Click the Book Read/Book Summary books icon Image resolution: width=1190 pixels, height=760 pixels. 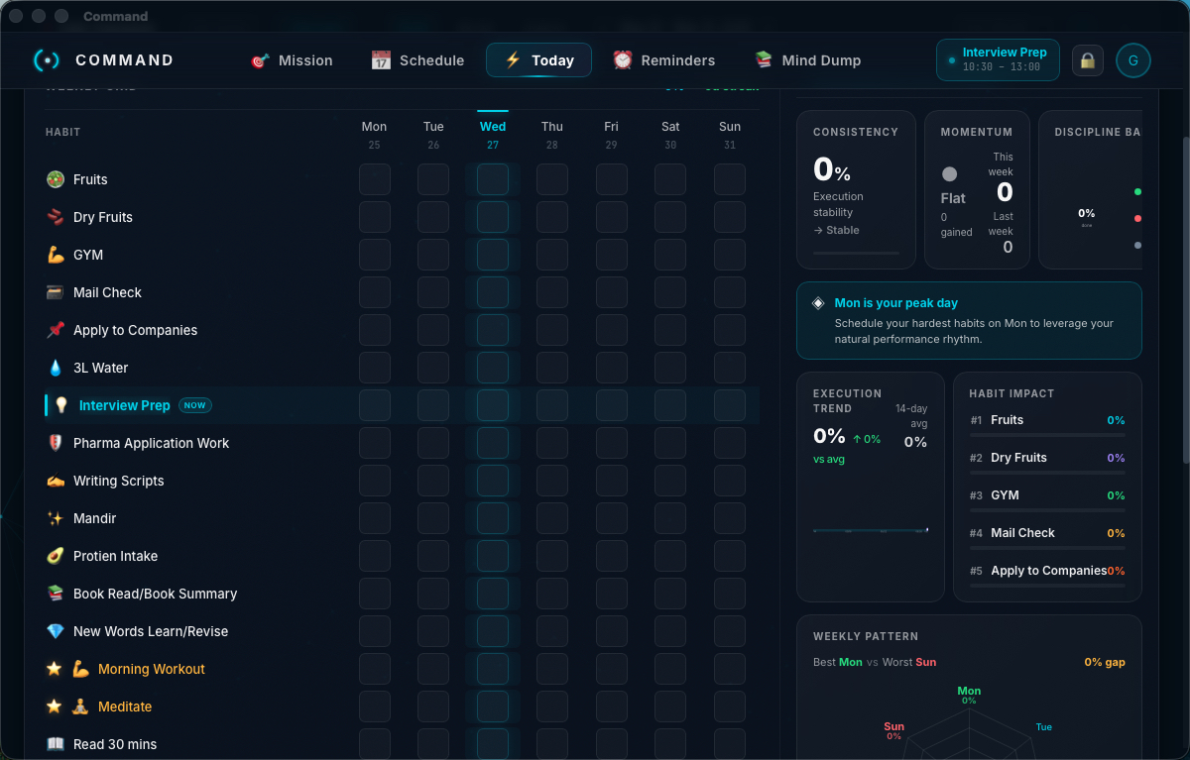click(56, 594)
